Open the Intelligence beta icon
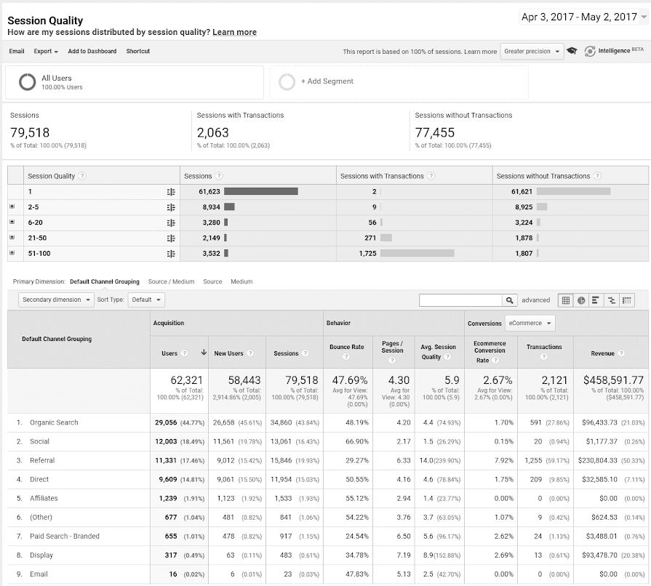651x586 pixels. (590, 51)
